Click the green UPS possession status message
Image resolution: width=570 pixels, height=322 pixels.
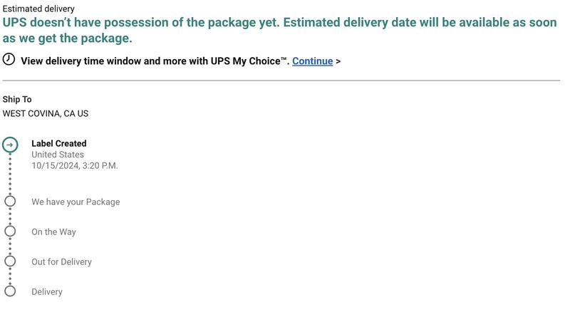[279, 30]
